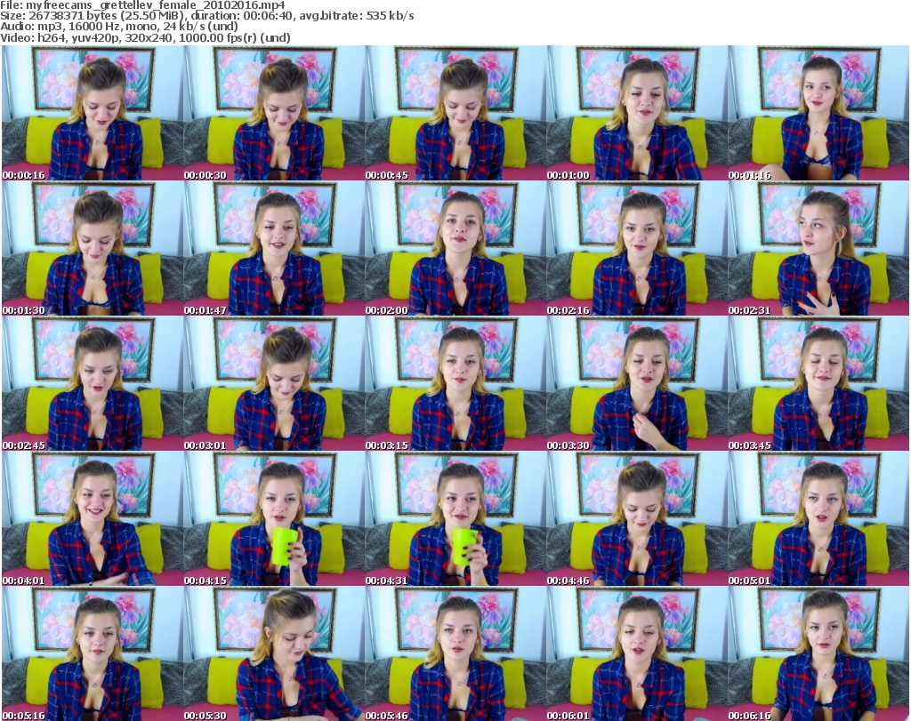The height and width of the screenshot is (721, 911).
Task: Select the Audio mp3 info line
Action: (120, 27)
